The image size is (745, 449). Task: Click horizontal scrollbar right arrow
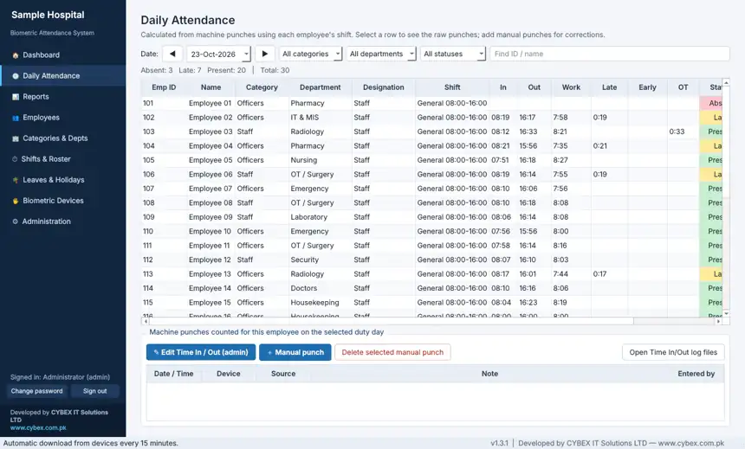click(x=718, y=321)
